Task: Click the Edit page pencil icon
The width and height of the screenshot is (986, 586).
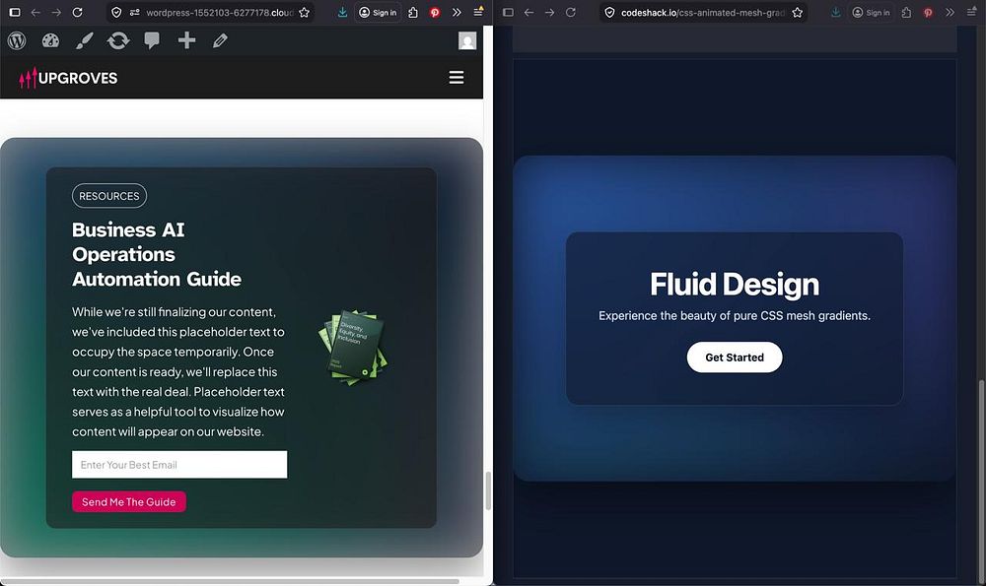Action: pyautogui.click(x=220, y=40)
